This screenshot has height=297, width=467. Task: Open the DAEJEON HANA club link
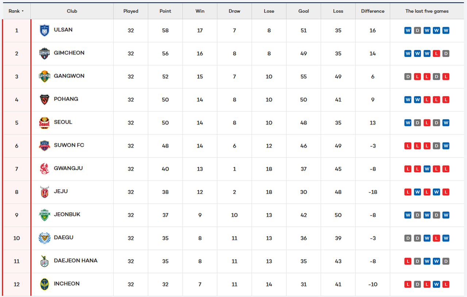[x=76, y=260]
